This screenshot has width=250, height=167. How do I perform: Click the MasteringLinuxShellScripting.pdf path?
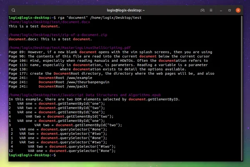tap(70, 48)
